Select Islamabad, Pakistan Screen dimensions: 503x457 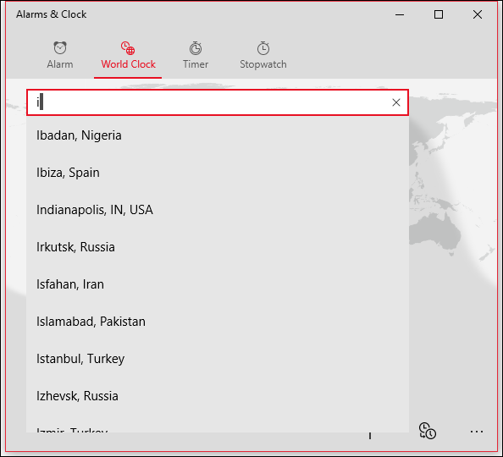click(x=218, y=322)
